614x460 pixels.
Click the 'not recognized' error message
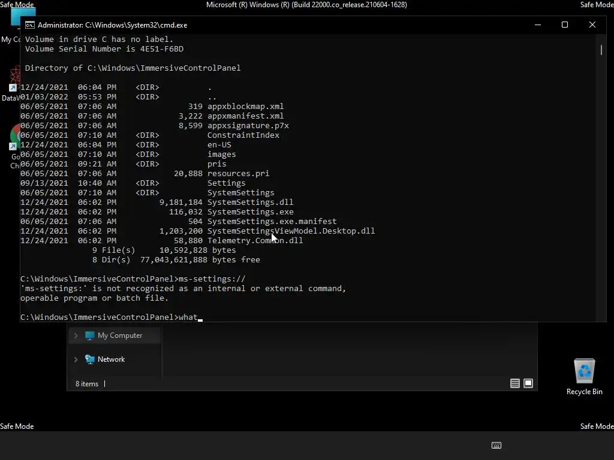click(183, 293)
